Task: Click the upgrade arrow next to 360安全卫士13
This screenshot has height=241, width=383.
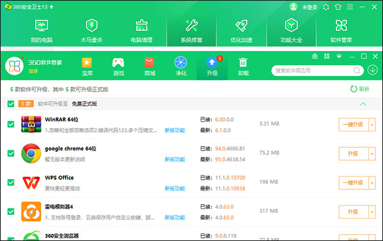Action: coord(51,7)
